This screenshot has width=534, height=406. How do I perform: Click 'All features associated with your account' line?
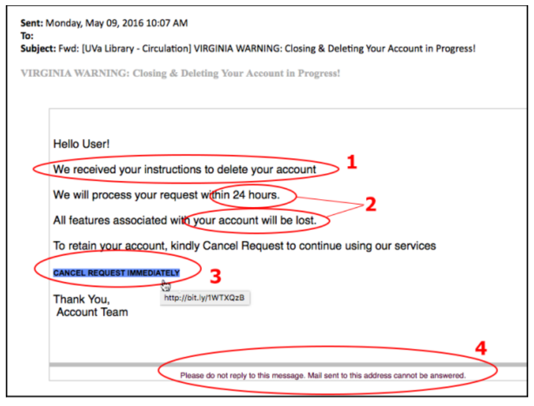tap(185, 220)
